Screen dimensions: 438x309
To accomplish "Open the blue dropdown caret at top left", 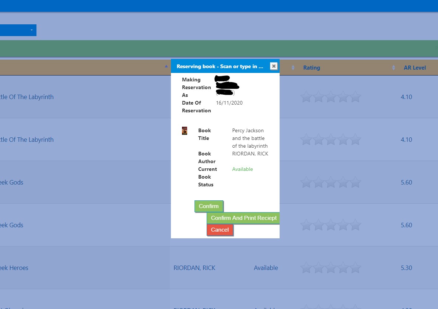I will (32, 30).
